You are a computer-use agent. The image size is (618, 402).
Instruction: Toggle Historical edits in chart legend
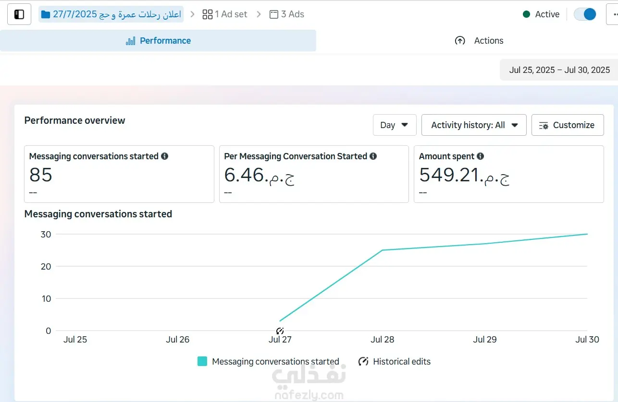pyautogui.click(x=395, y=362)
